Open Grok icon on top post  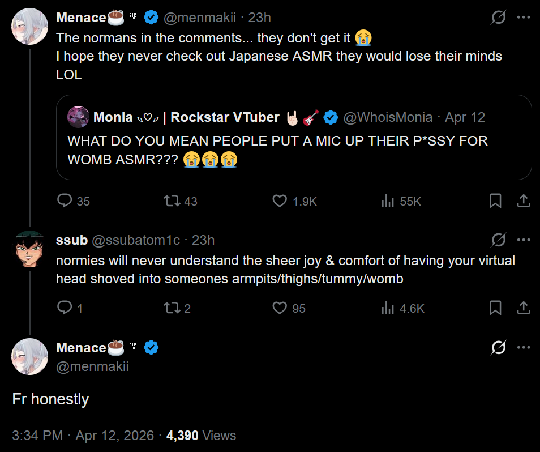pos(498,18)
